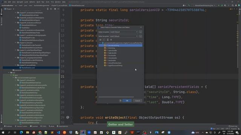
Task: Open the Build tool window
Action: pyautogui.click(x=52, y=126)
